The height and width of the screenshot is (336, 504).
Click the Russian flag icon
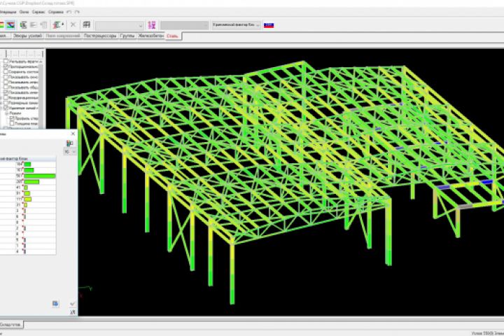(269, 25)
